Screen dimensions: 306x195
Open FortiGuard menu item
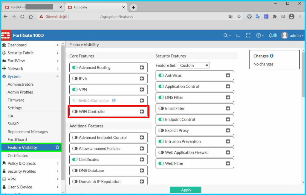tap(17, 139)
